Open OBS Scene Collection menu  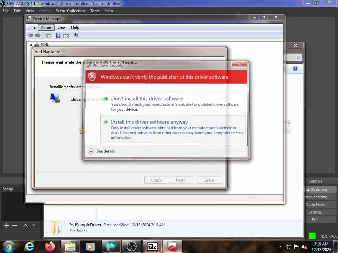point(70,11)
